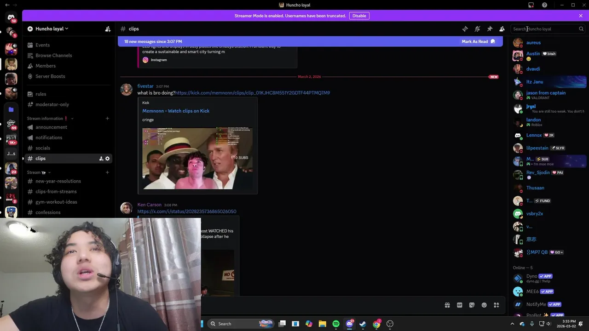
Task: Open OBS Studio from taskbar
Action: tap(390, 324)
